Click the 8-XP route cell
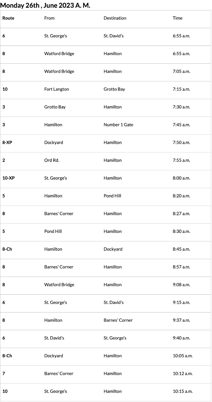 point(7,142)
